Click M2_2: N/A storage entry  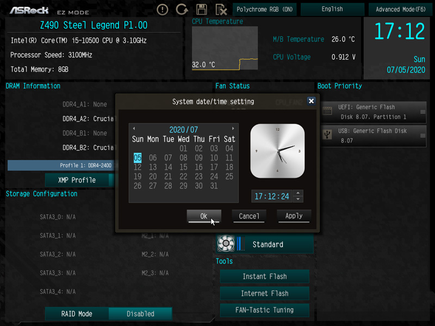155,254
